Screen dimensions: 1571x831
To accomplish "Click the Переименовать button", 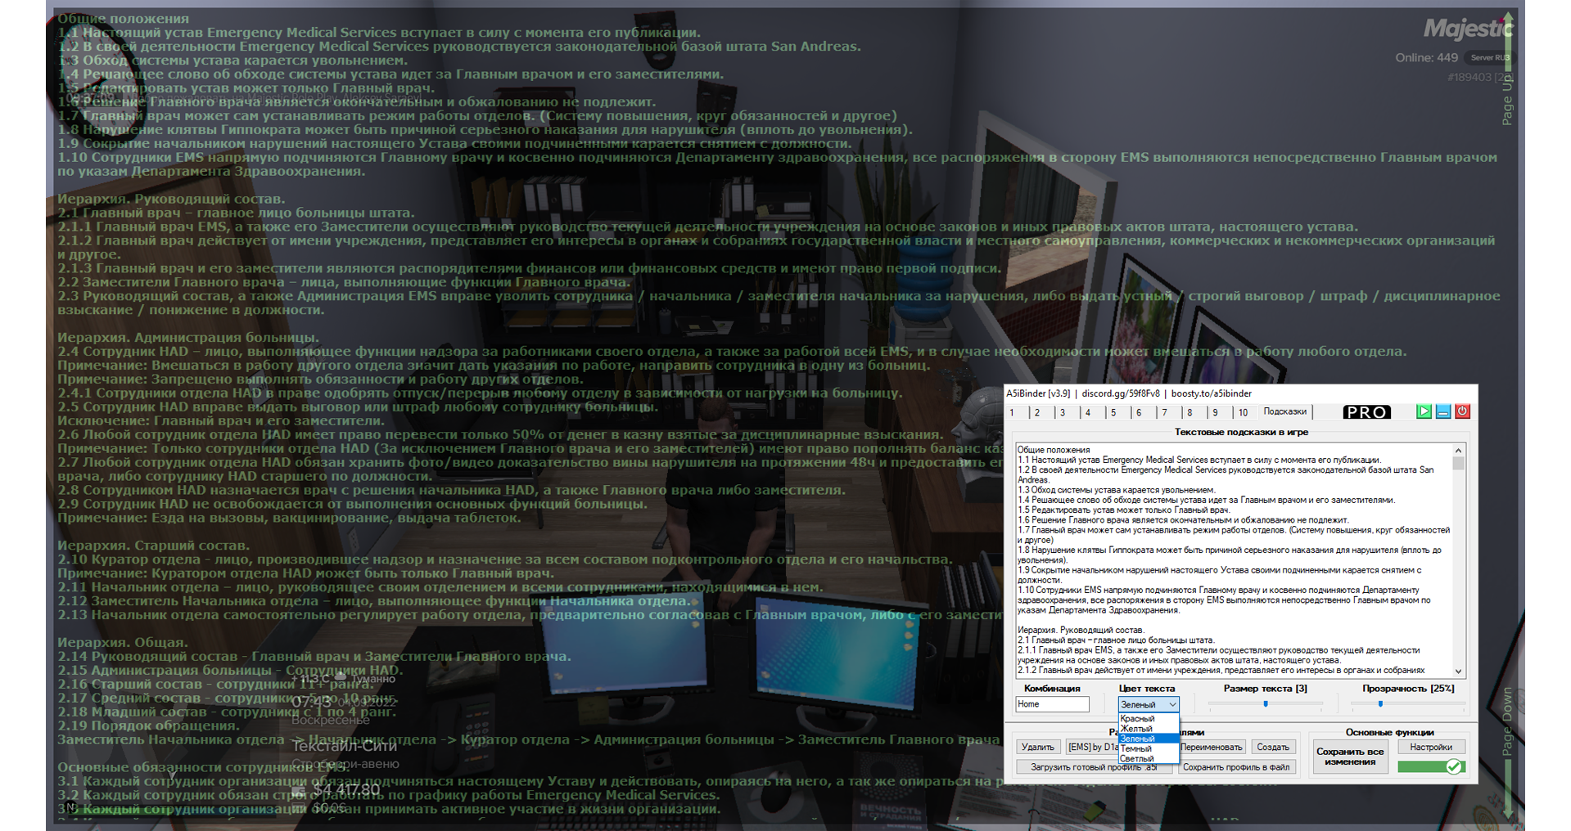I will click(x=1212, y=747).
